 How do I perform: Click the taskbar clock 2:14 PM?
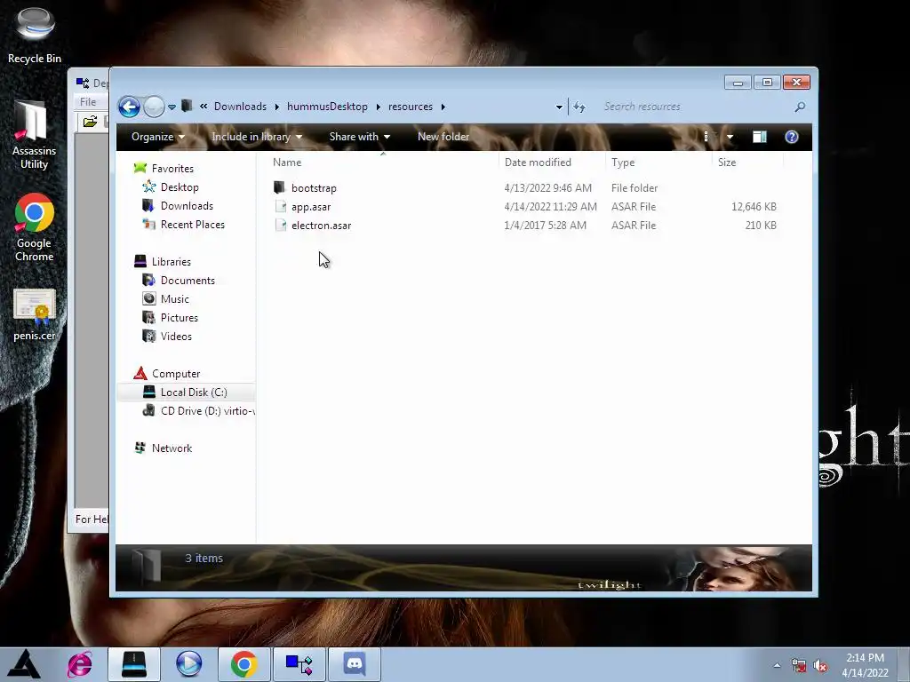[x=865, y=658]
